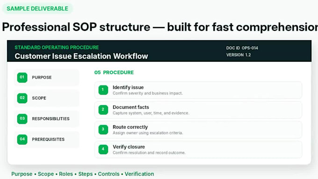
Task: Click 'STANDARD OPERATING PROCEDURE' header label
Action: 57,47
